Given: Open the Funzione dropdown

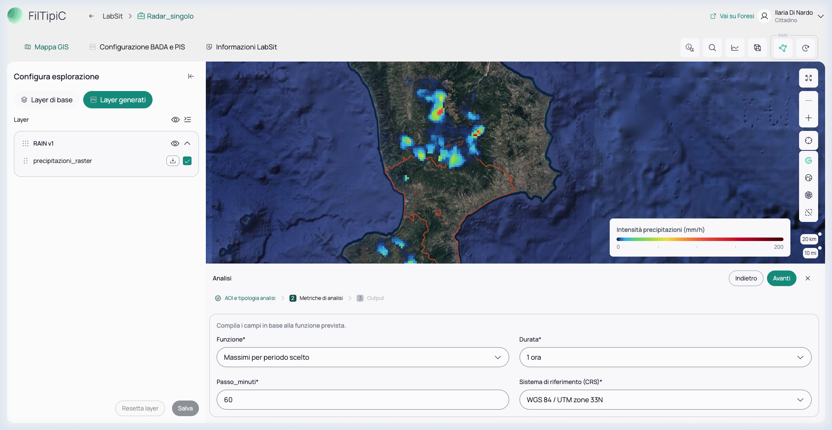Looking at the screenshot, I should click(363, 357).
